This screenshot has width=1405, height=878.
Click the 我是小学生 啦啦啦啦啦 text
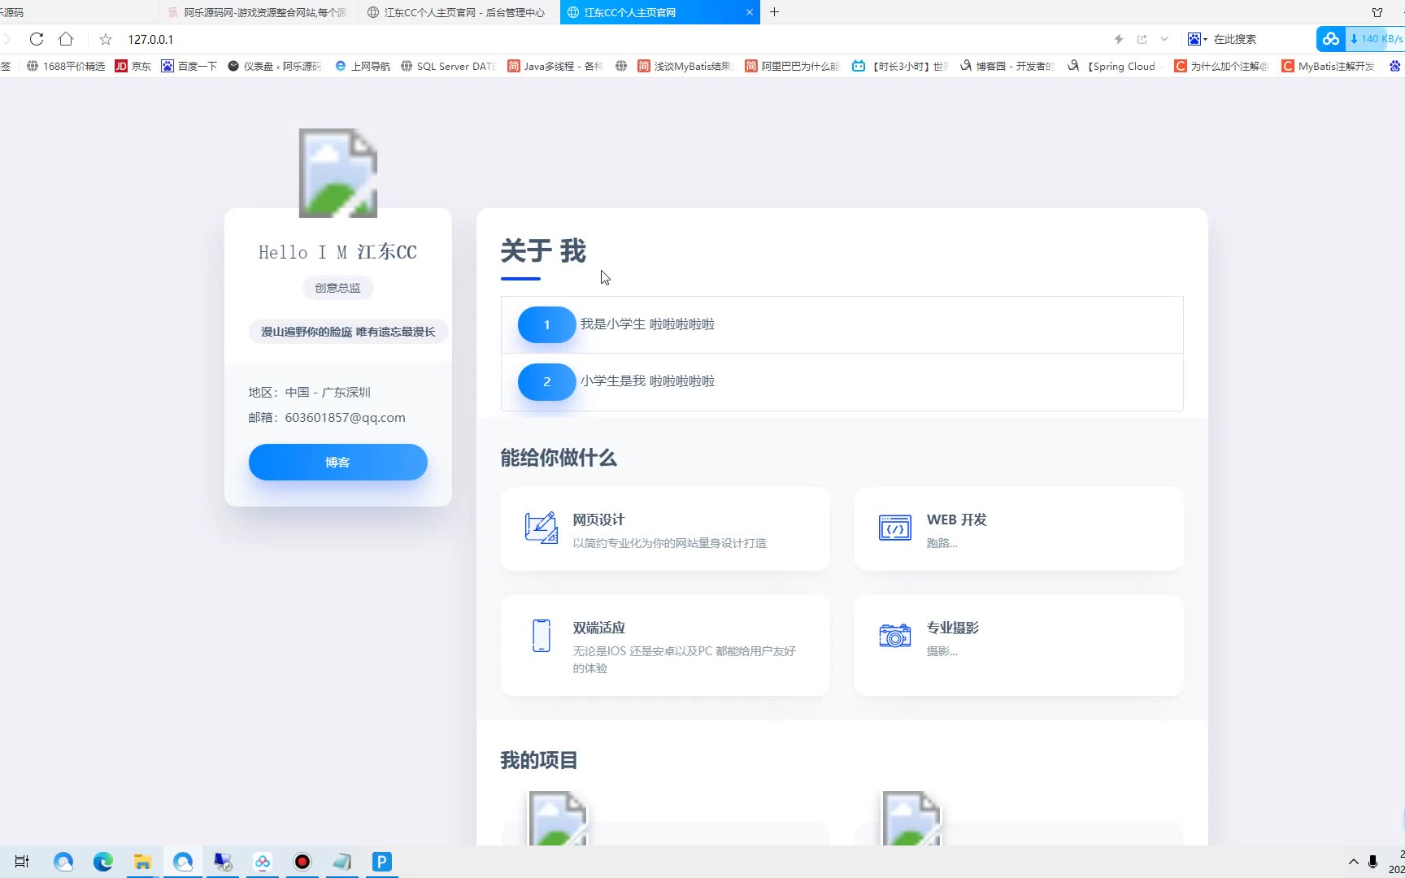(647, 324)
